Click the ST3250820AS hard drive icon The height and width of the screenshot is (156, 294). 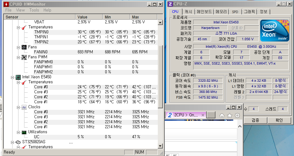pos(18,142)
